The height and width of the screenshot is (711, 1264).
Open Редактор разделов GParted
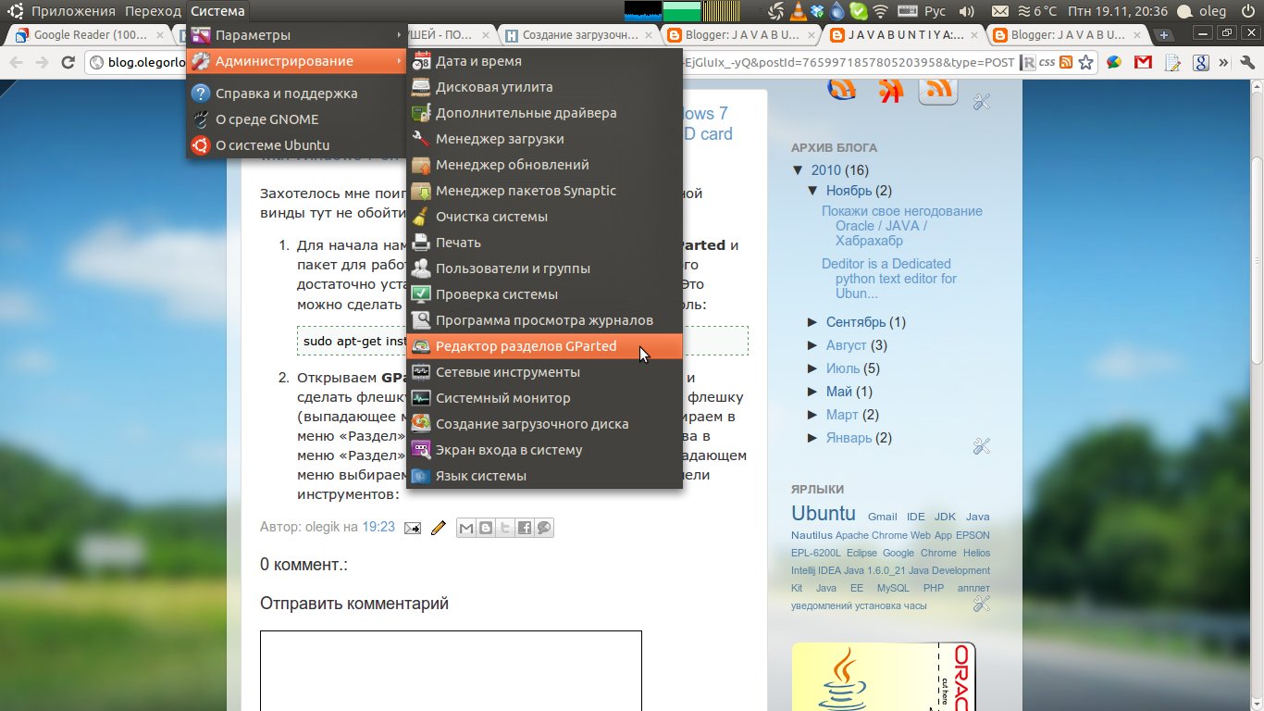pos(544,346)
